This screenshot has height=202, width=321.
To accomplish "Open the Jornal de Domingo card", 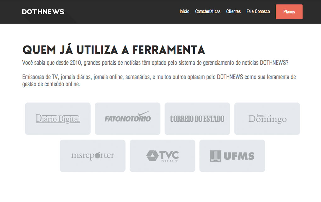I will pyautogui.click(x=267, y=119).
